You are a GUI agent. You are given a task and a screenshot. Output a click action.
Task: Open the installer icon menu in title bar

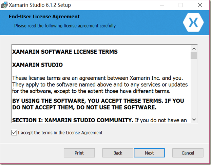[4, 5]
